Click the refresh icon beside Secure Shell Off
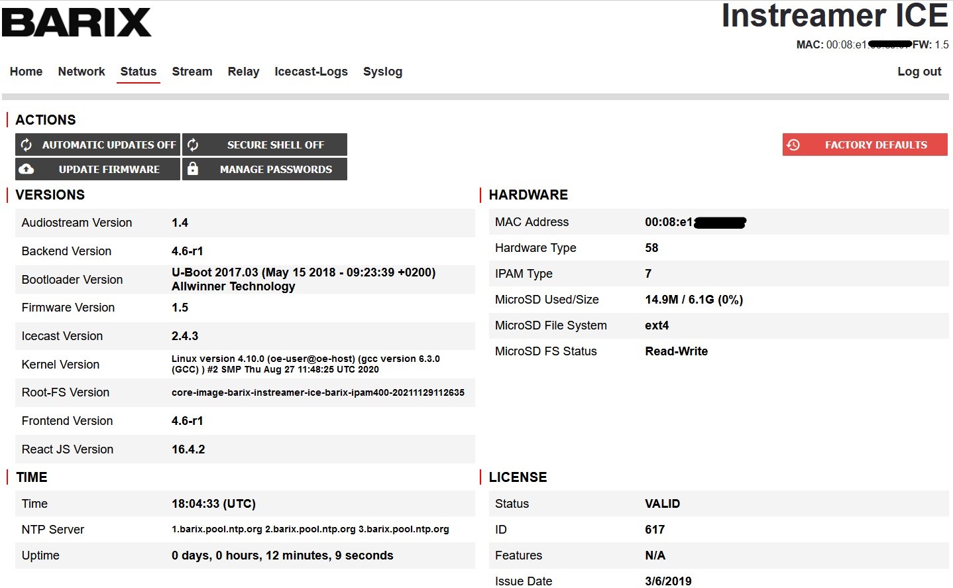The image size is (953, 588). click(x=193, y=145)
